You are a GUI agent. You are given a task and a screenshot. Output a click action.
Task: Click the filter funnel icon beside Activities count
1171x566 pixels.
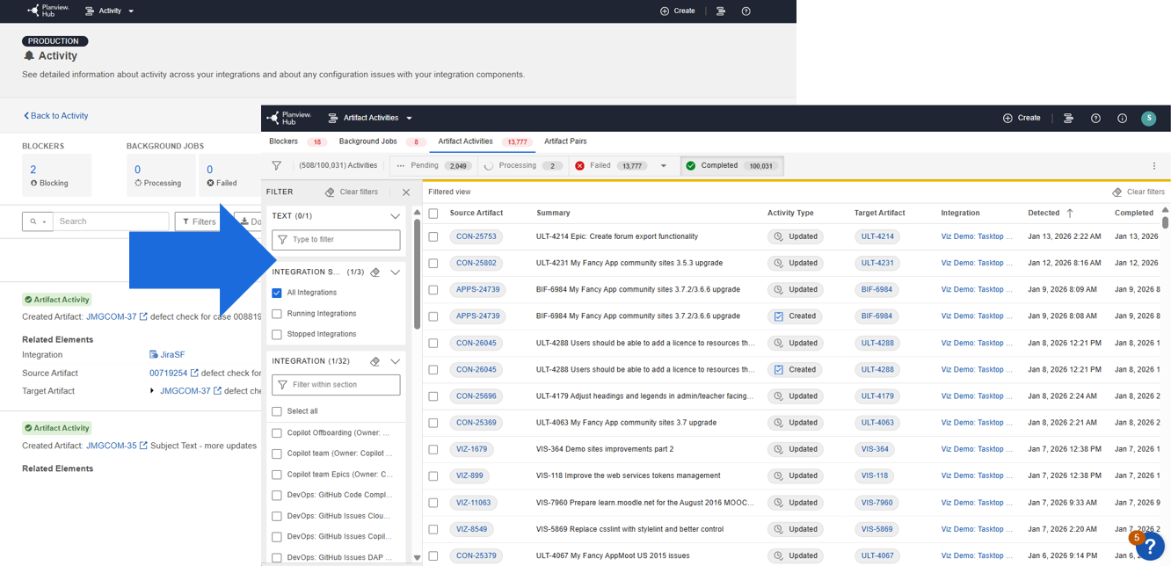coord(277,165)
